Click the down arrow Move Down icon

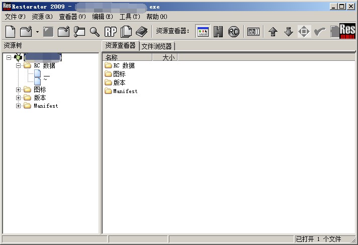[289, 32]
